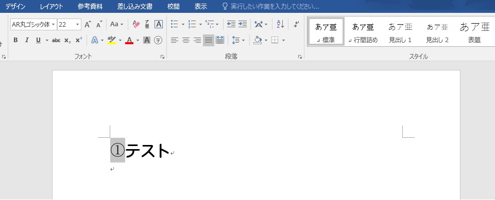Open the 表示 ribbon tab
The height and width of the screenshot is (200, 495).
(x=201, y=6)
